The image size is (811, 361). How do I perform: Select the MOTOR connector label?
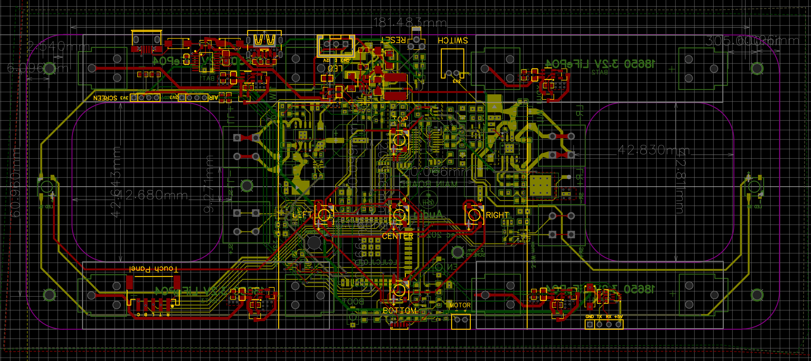pyautogui.click(x=460, y=305)
